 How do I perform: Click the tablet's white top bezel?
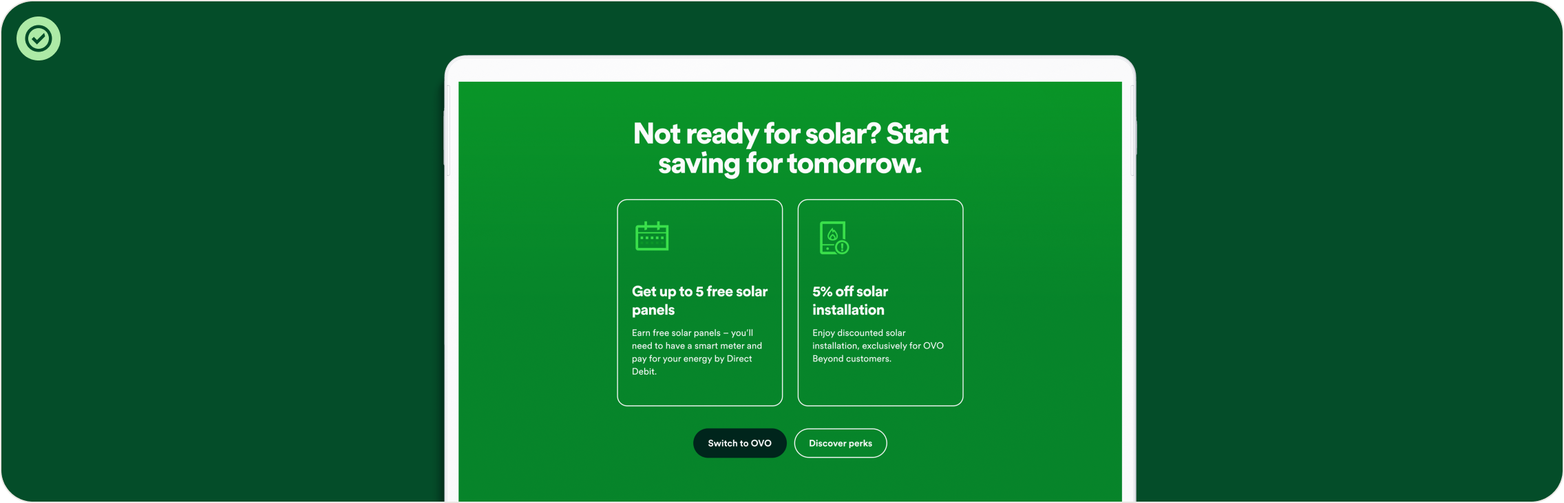[x=790, y=69]
